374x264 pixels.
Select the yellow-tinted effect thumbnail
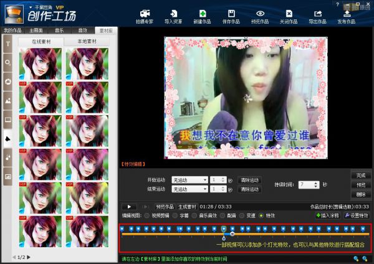pyautogui.click(x=87, y=198)
